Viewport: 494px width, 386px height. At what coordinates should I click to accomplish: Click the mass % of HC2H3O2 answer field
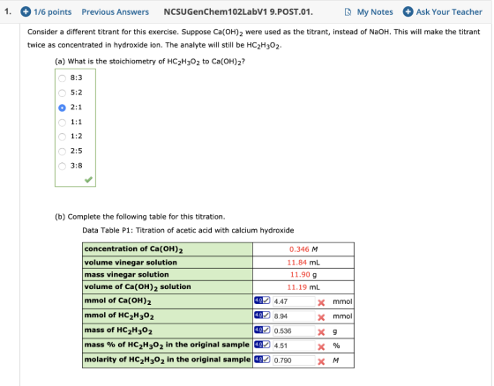294,345
